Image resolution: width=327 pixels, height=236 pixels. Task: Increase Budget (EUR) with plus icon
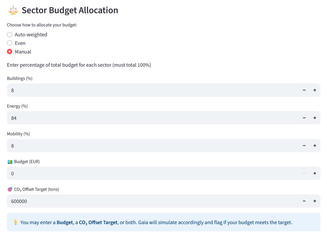pos(315,173)
